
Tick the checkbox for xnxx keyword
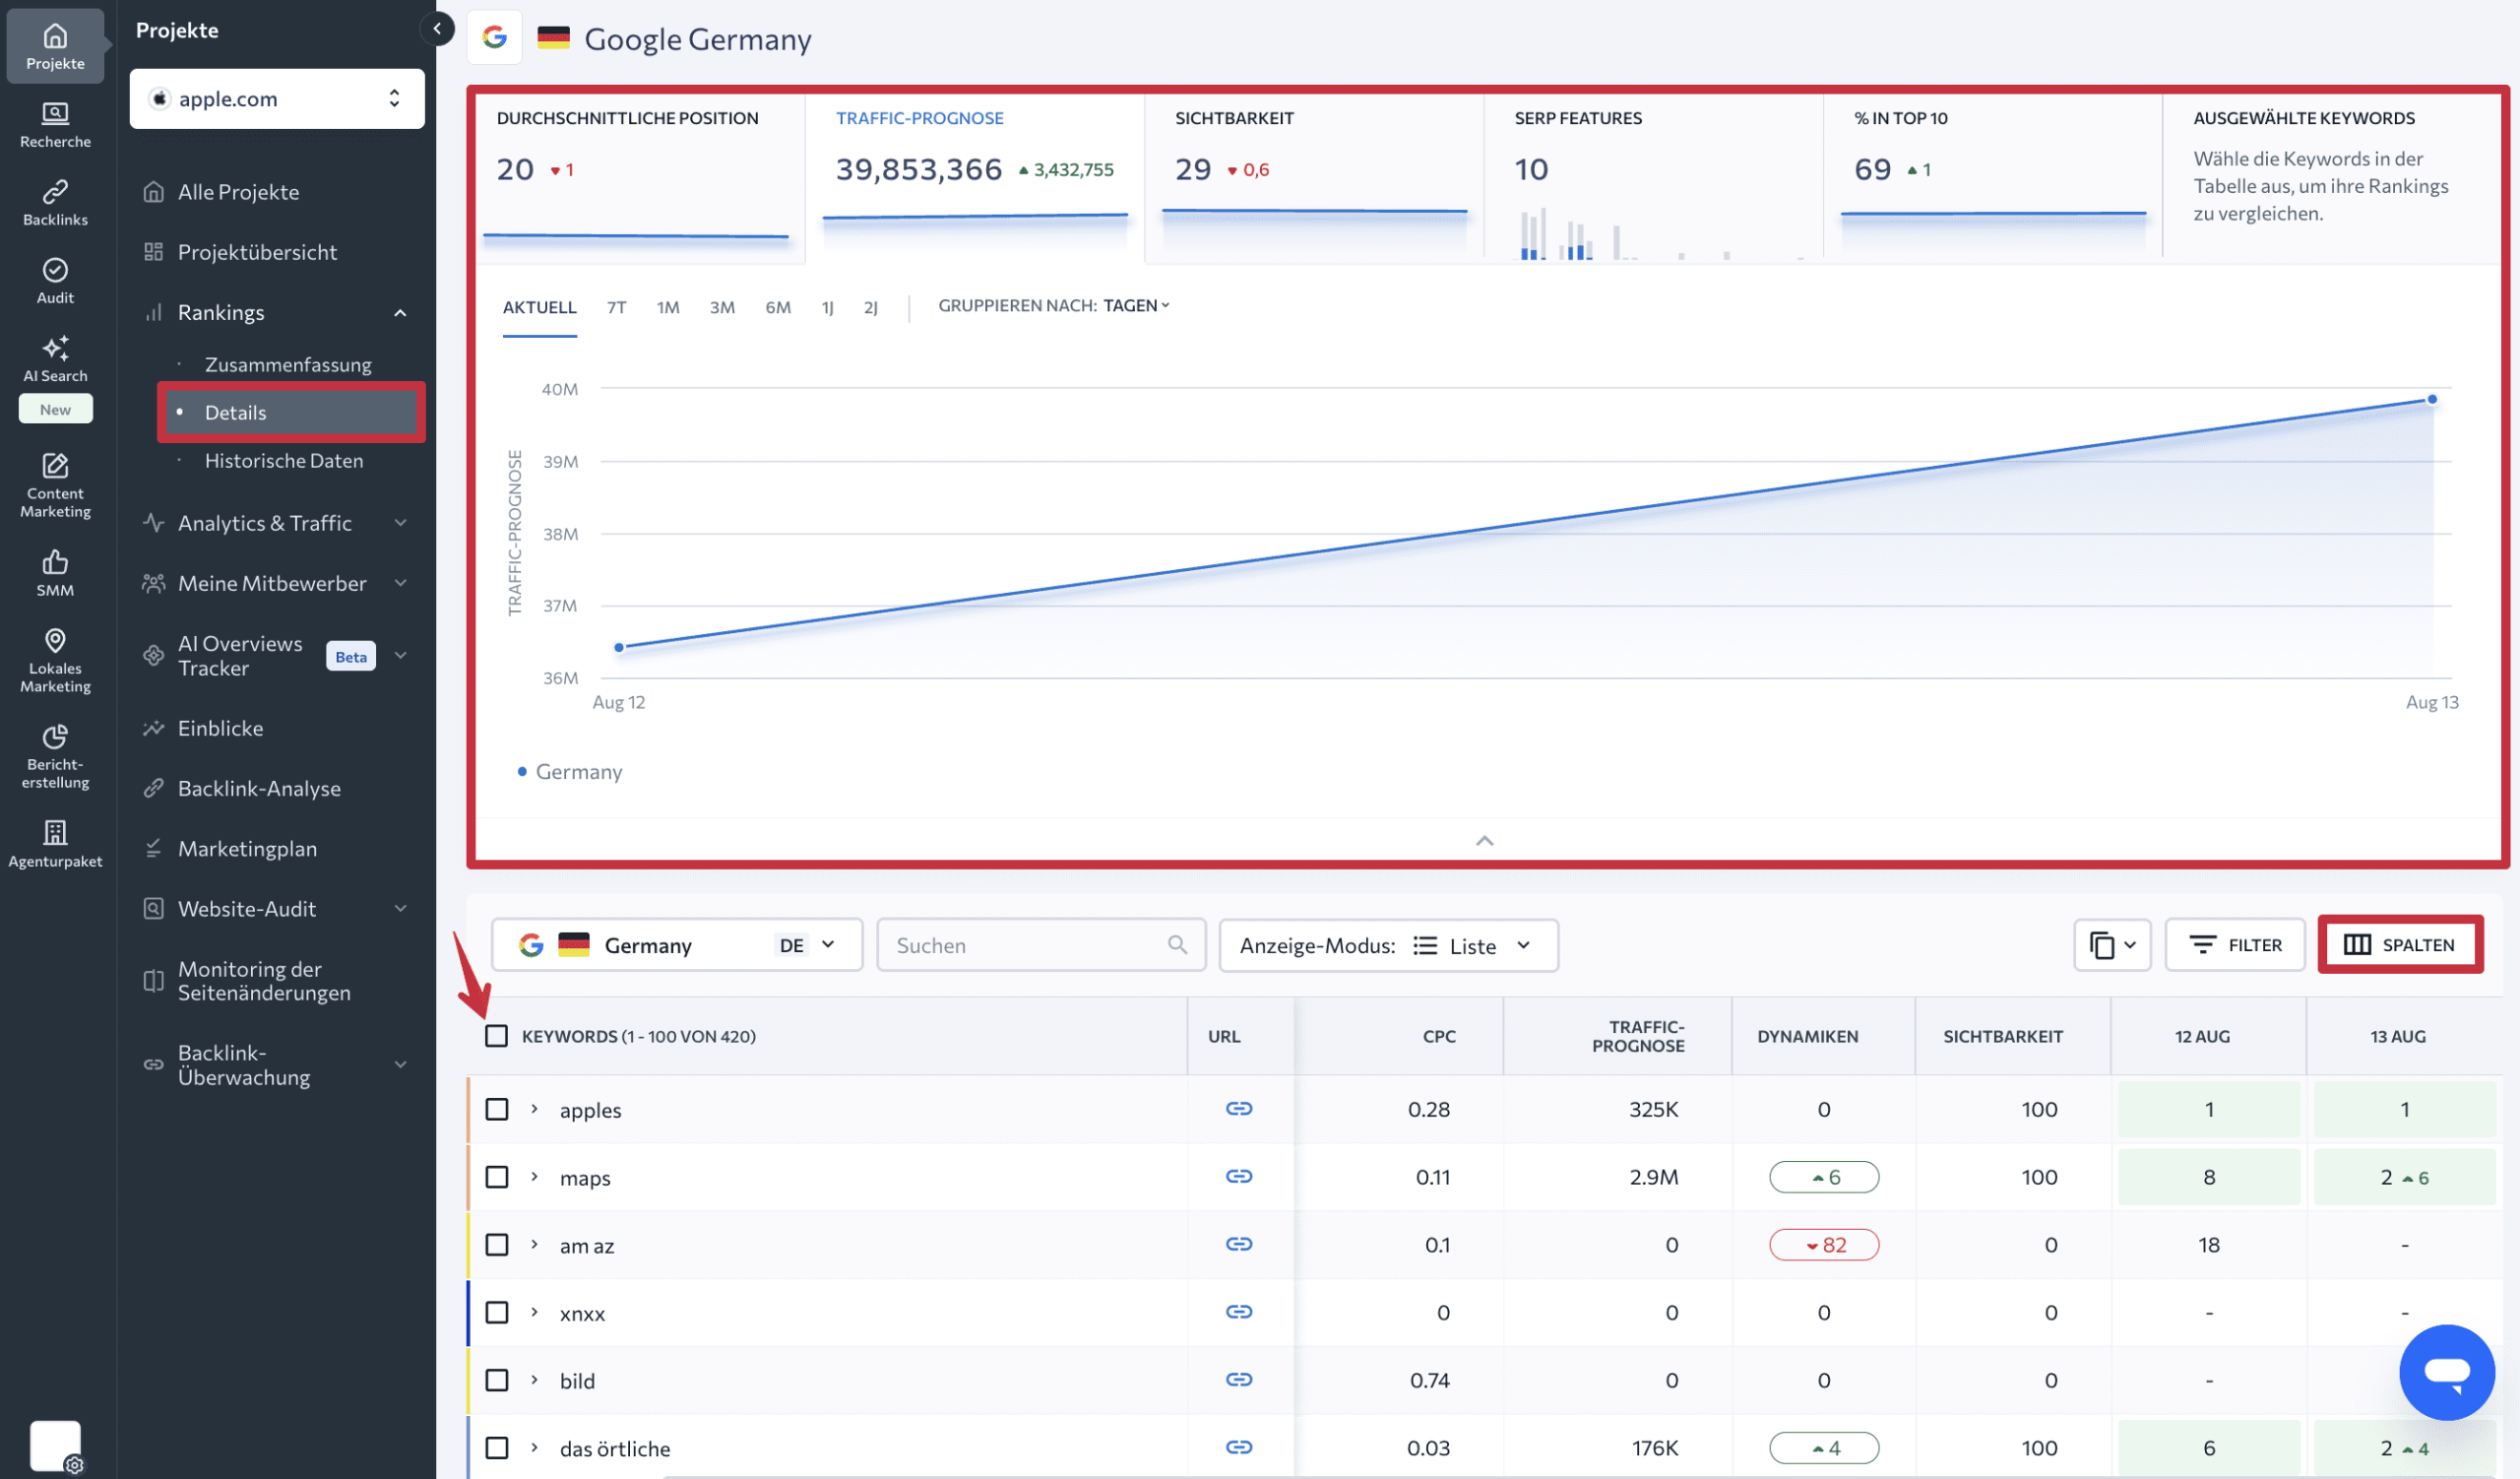point(496,1312)
